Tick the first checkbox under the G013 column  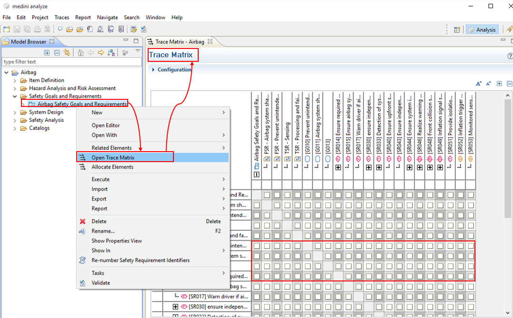(x=328, y=195)
